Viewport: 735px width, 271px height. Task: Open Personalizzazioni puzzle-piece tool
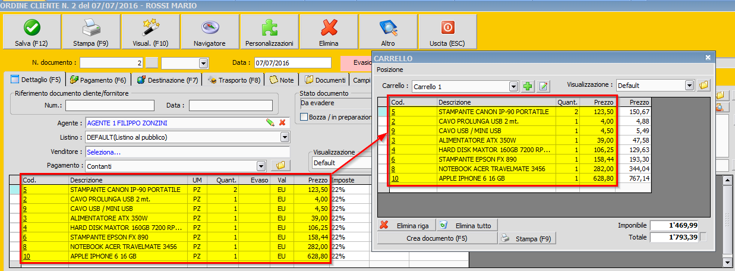269,32
